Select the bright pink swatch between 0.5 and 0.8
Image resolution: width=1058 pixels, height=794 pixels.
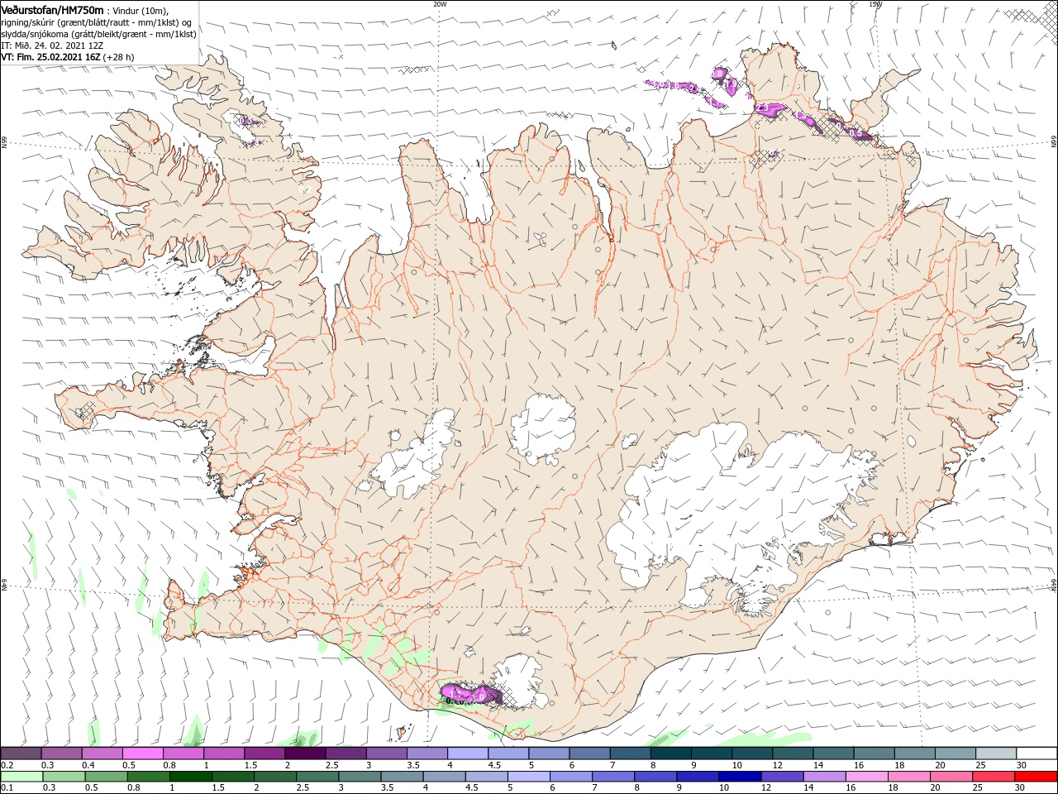click(x=143, y=753)
